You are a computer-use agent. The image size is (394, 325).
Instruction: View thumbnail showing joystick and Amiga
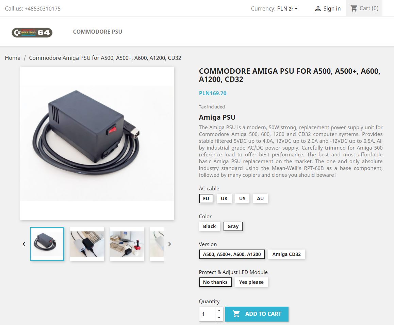127,244
